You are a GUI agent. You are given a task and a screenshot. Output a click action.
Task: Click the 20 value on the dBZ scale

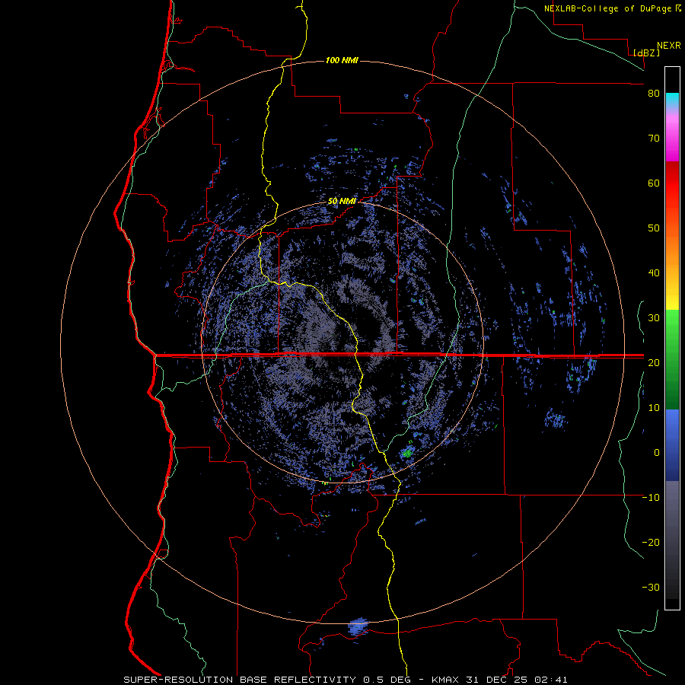tap(654, 362)
